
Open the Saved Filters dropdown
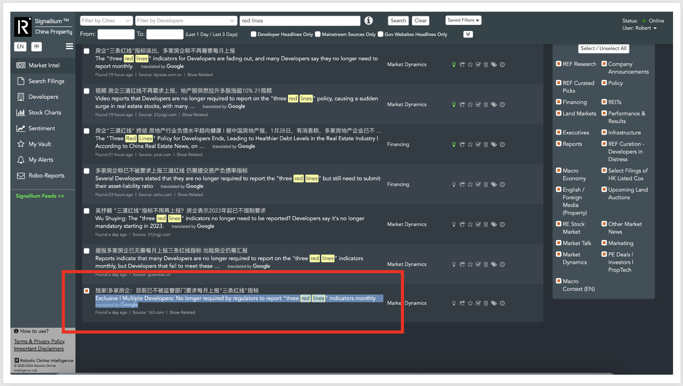tap(463, 20)
